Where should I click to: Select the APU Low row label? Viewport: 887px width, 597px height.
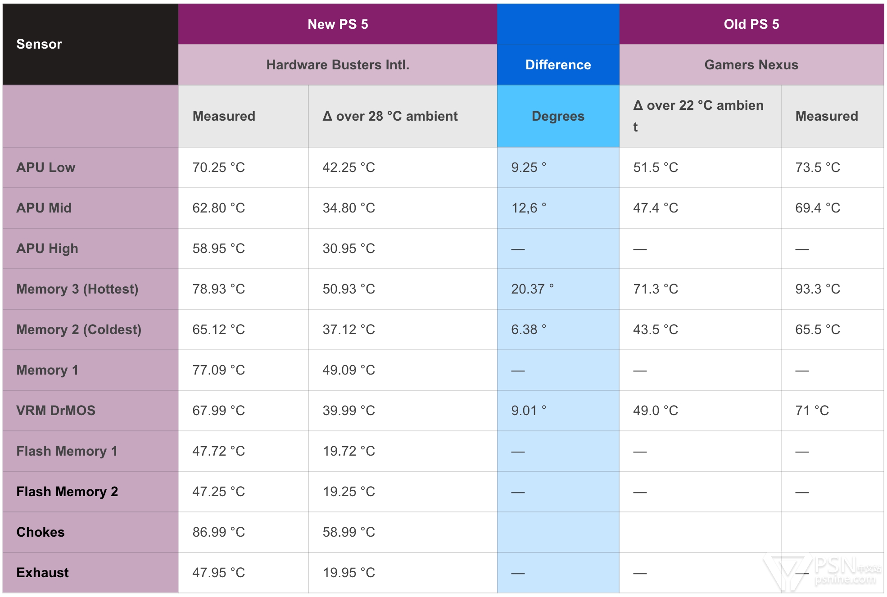[91, 167]
